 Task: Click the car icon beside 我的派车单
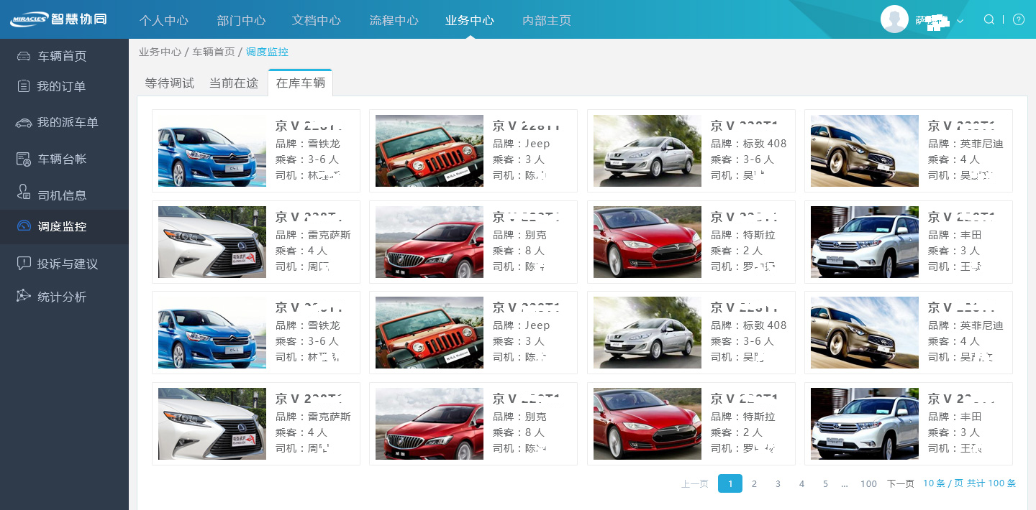click(24, 123)
